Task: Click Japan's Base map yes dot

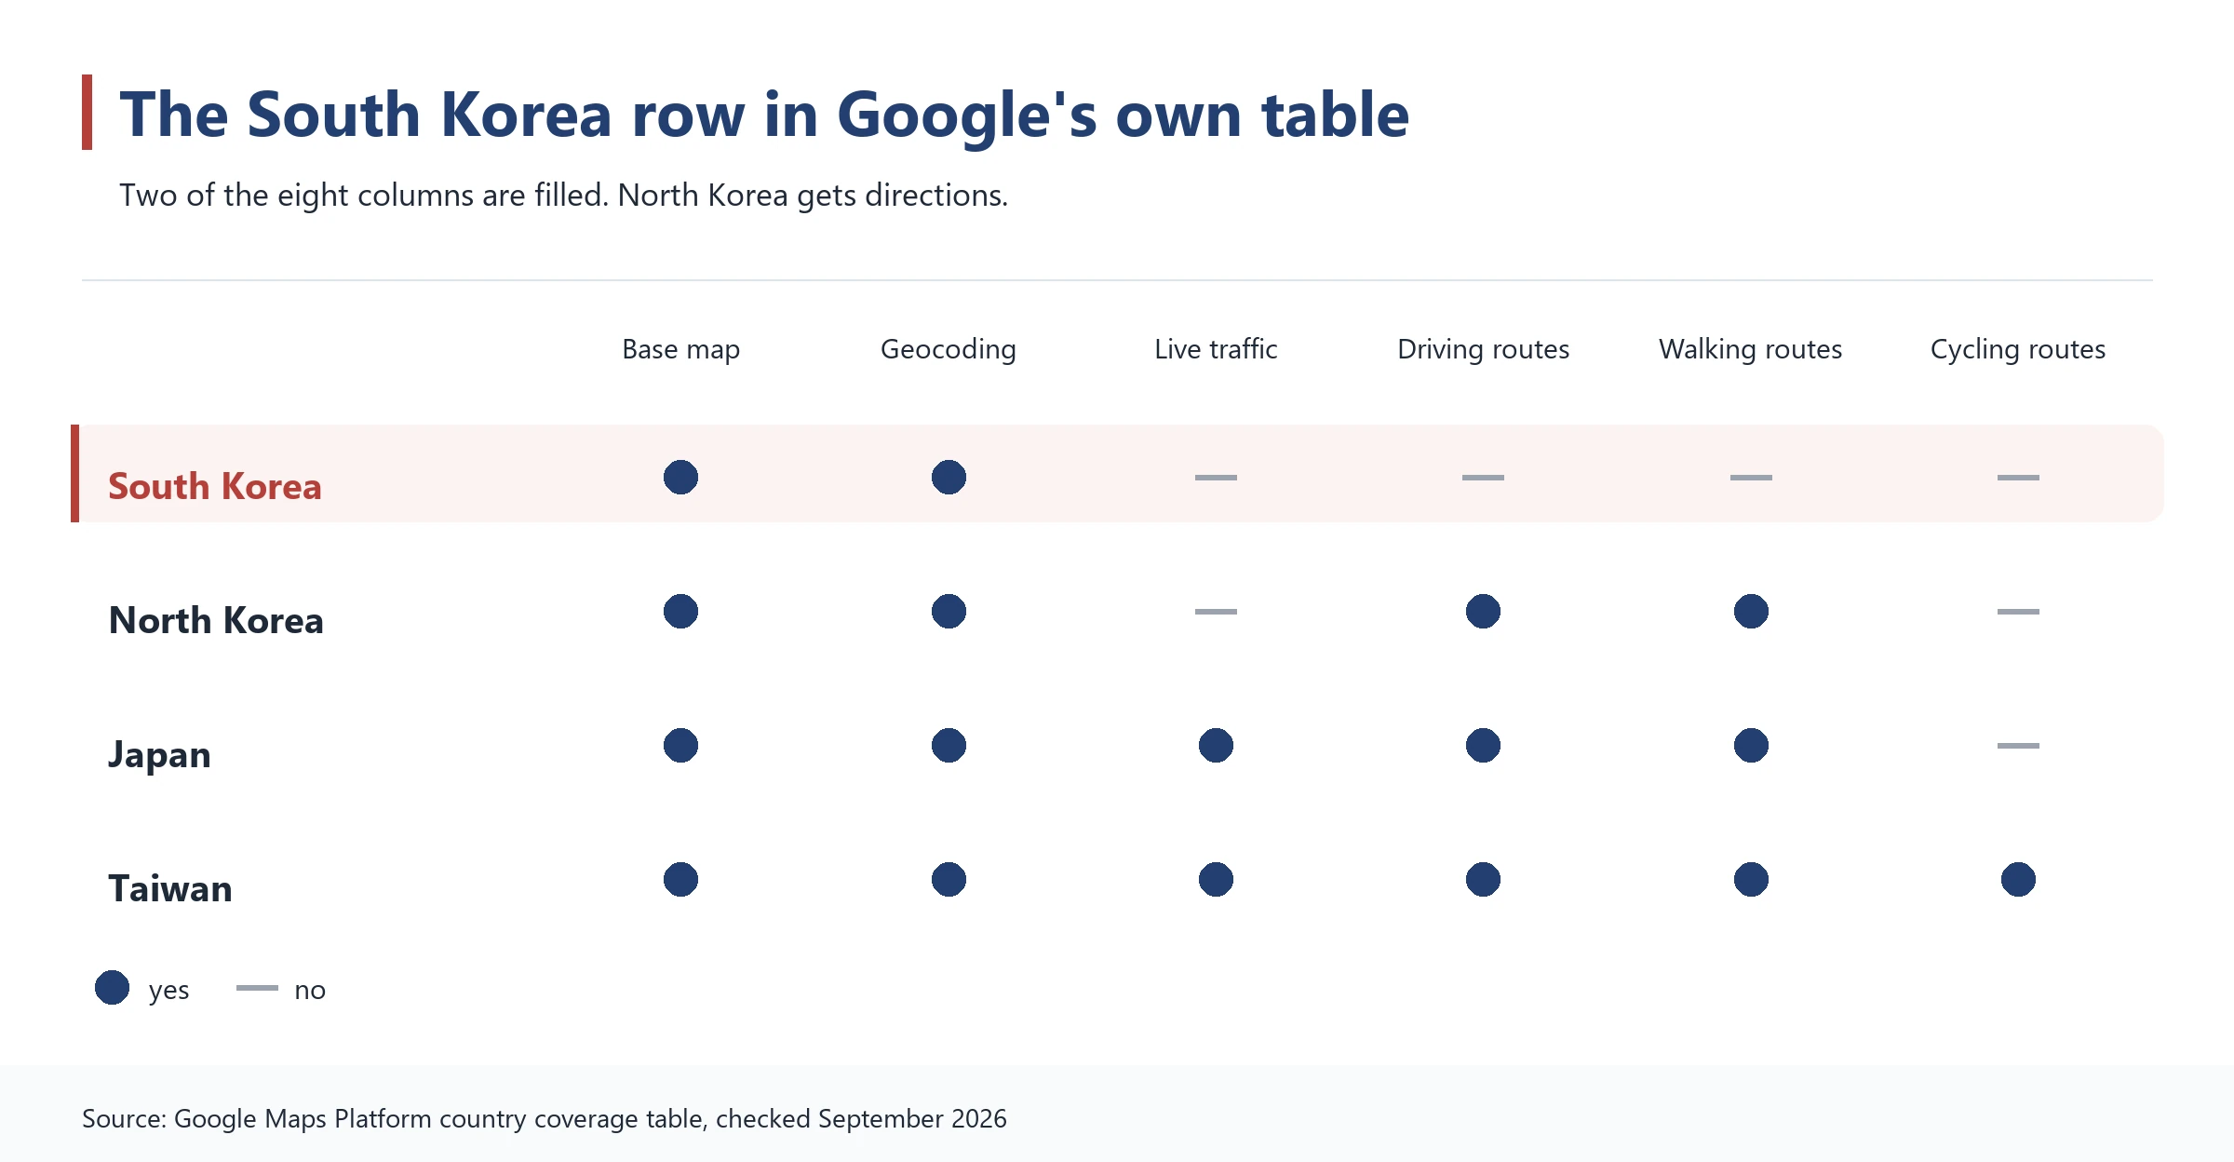Action: [680, 746]
